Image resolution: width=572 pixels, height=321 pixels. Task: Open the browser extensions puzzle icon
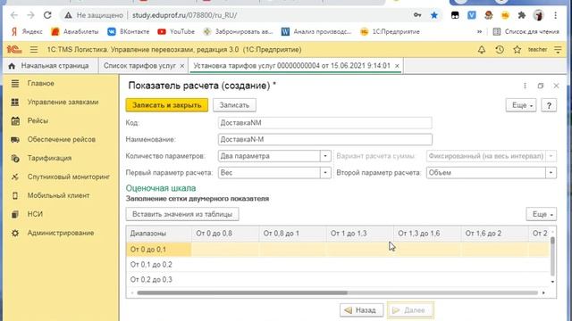pyautogui.click(x=522, y=15)
